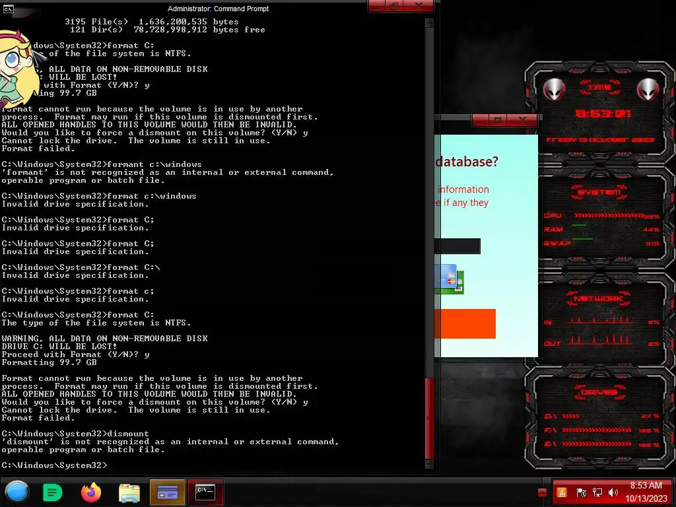
Task: Click the right alien head on the Time widget
Action: [648, 89]
